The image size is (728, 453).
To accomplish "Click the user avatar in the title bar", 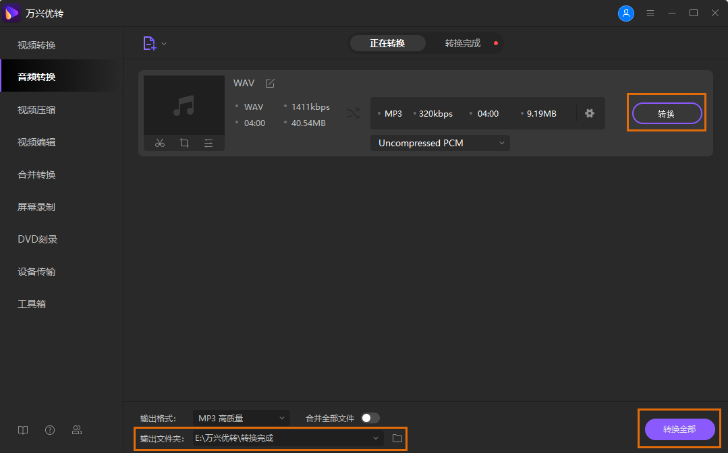I will coord(626,13).
